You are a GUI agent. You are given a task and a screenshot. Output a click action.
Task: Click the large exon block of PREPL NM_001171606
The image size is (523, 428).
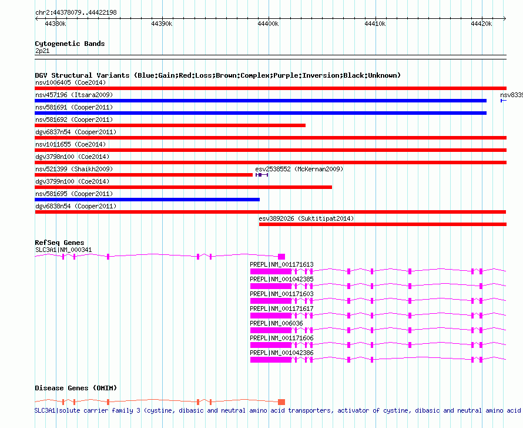(271, 345)
